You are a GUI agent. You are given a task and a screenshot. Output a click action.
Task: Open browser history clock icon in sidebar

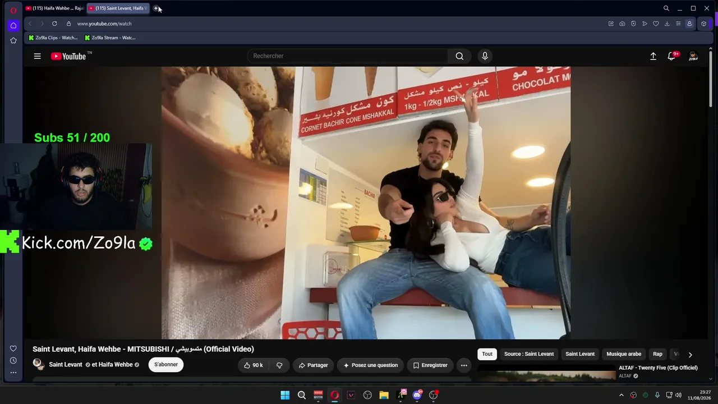pos(13,360)
